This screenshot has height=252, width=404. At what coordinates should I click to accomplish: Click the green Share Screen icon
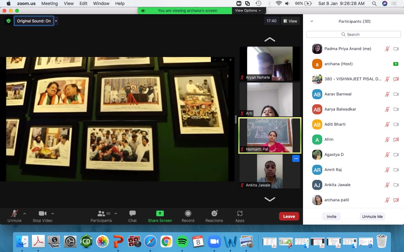(160, 214)
